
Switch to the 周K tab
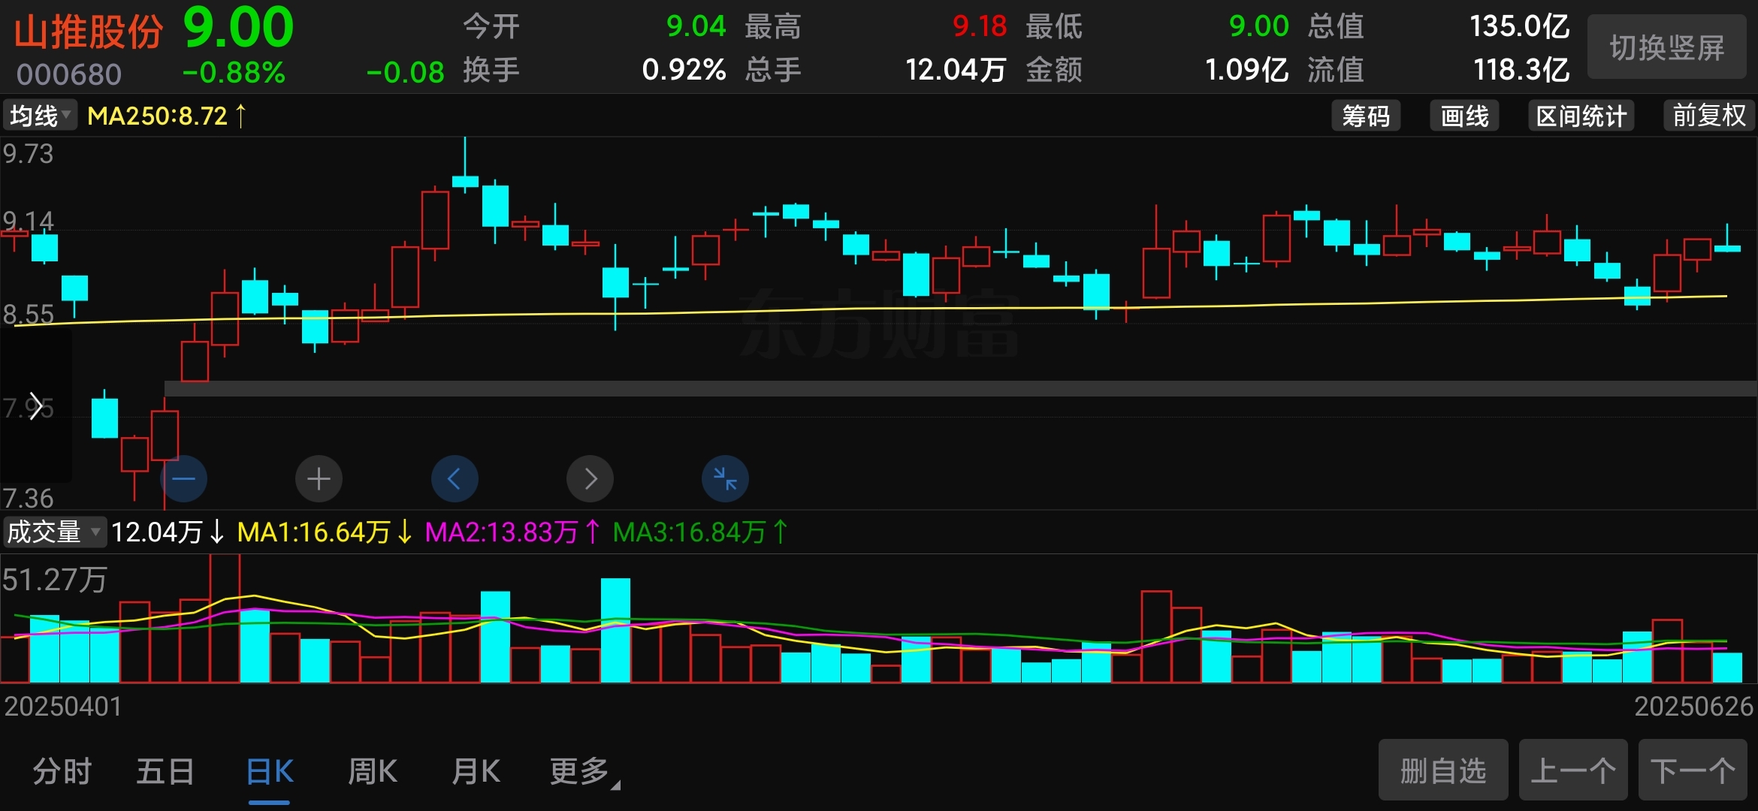tap(373, 771)
